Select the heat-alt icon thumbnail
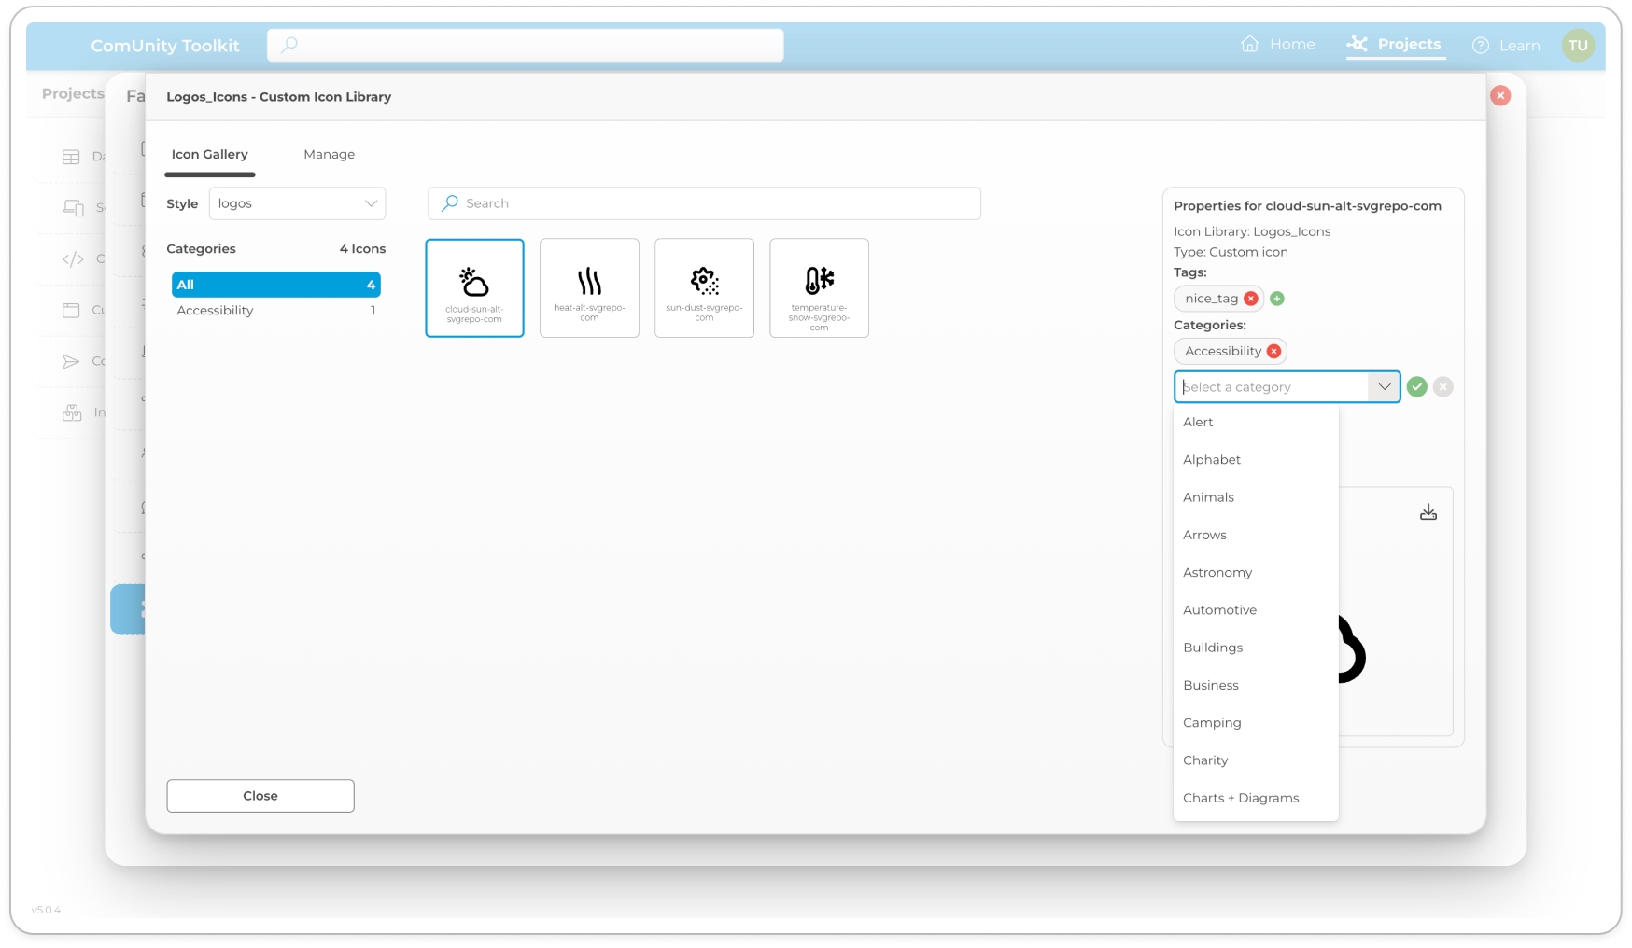 click(589, 287)
